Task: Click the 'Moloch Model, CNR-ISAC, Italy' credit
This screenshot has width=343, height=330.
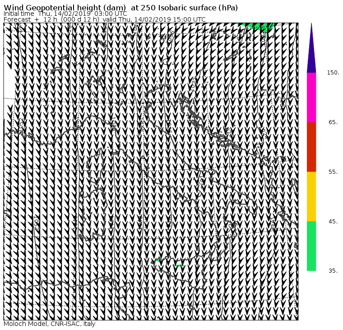Action: (50, 324)
